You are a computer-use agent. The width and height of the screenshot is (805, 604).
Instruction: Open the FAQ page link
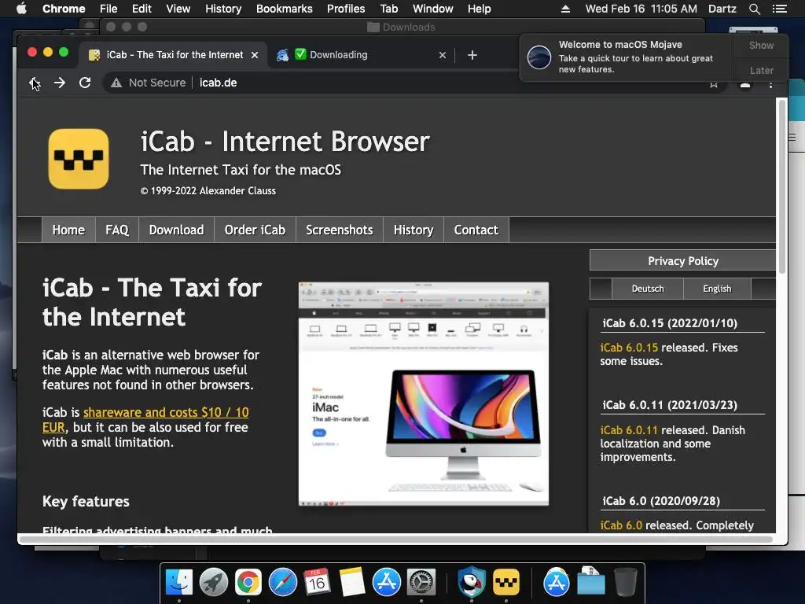117,230
